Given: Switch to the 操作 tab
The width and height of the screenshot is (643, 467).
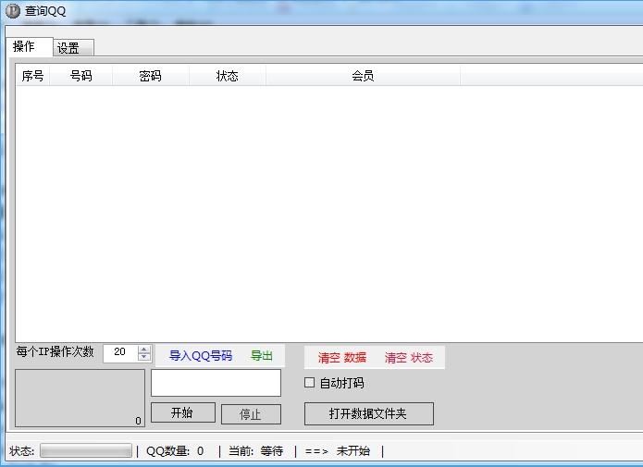Looking at the screenshot, I should click(x=25, y=47).
